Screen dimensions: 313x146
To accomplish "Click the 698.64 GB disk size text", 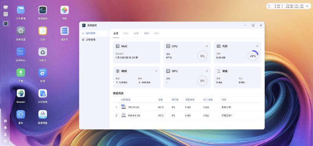I will [x=134, y=115].
